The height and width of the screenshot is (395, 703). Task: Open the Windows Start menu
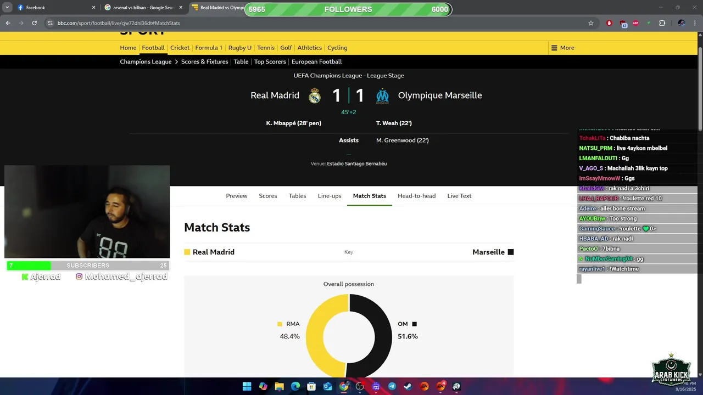click(x=247, y=386)
